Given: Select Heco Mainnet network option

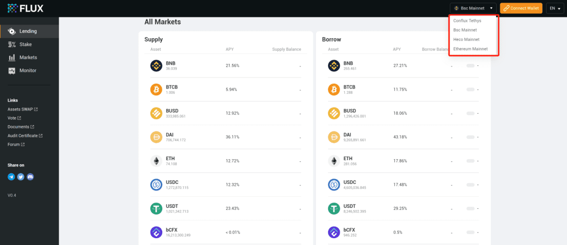Looking at the screenshot, I should point(466,39).
